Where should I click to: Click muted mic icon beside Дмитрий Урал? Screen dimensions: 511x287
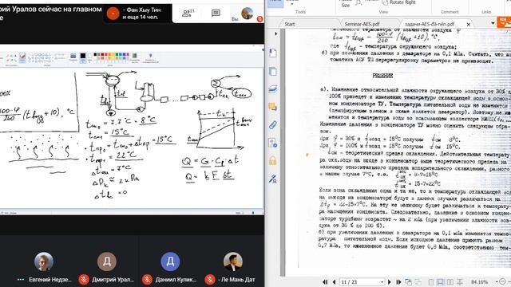point(84,280)
